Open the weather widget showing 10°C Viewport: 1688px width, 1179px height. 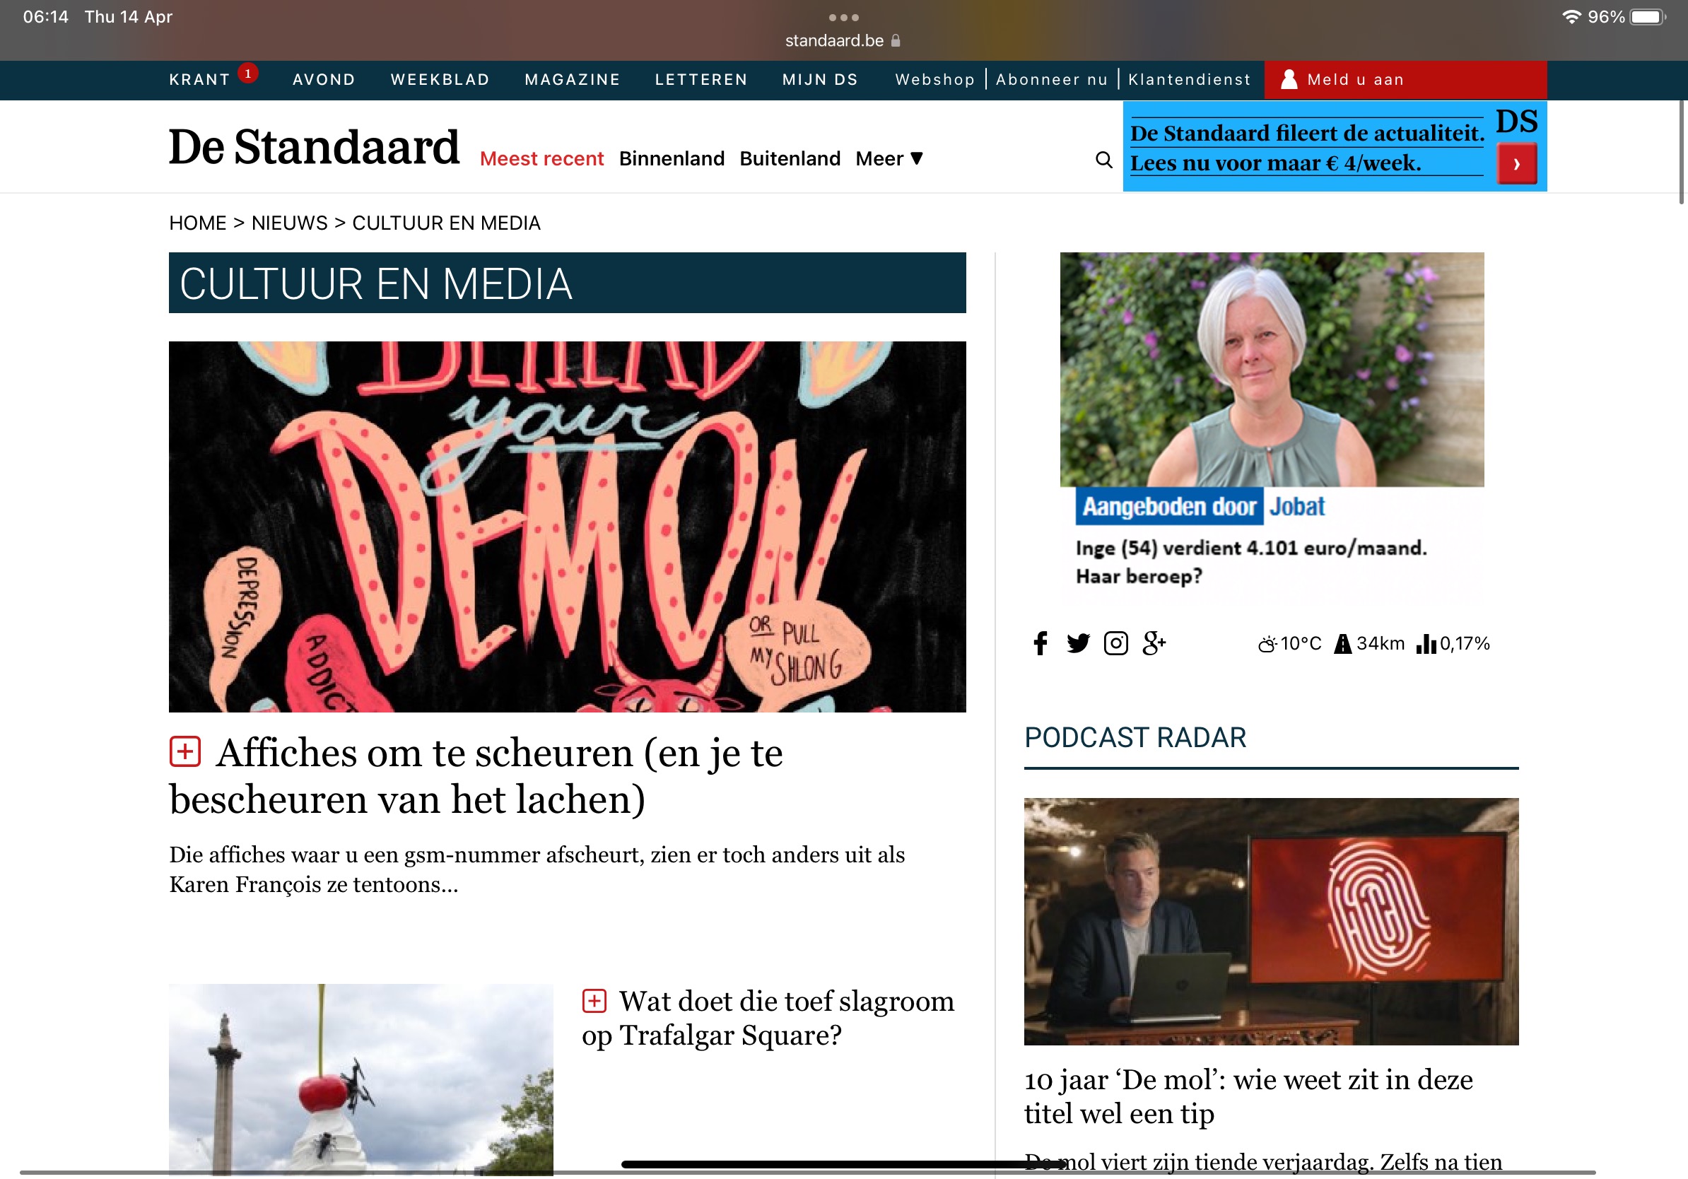tap(1289, 644)
